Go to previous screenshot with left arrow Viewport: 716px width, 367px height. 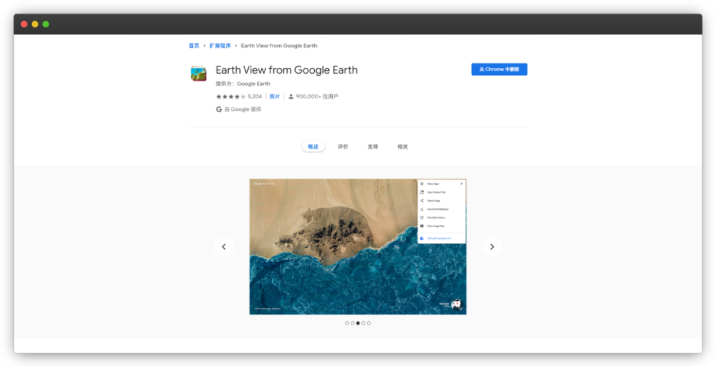[x=224, y=247]
